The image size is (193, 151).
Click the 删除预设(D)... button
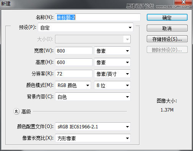[167, 49]
